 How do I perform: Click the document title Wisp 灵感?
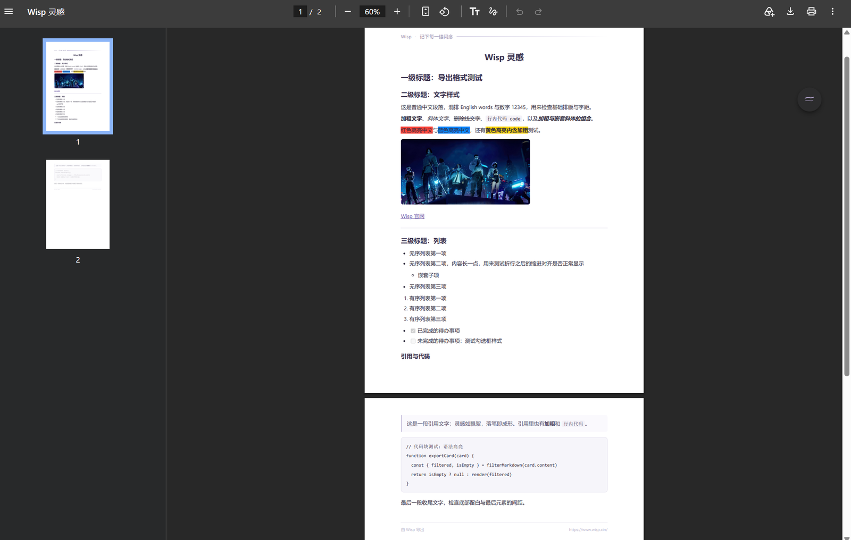click(504, 57)
